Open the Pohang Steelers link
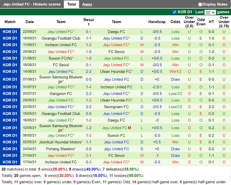 61,149
